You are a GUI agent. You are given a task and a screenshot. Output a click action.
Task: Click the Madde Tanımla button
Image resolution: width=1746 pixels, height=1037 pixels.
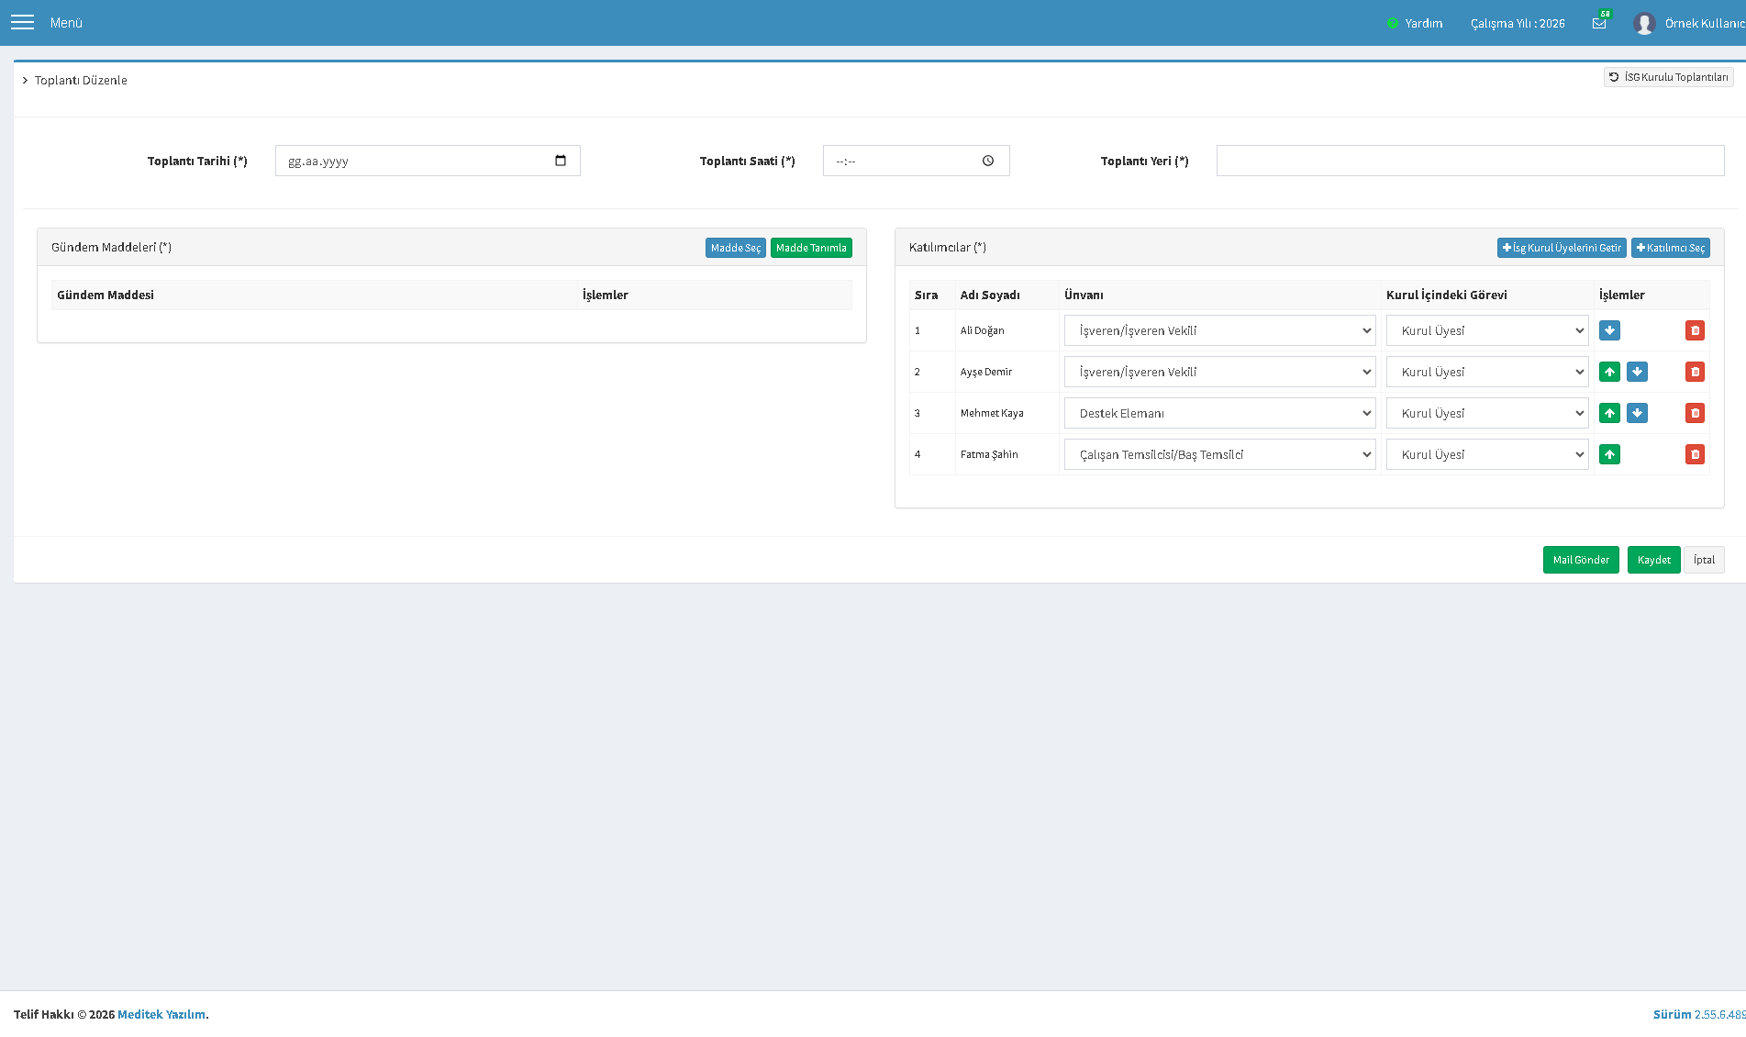811,248
